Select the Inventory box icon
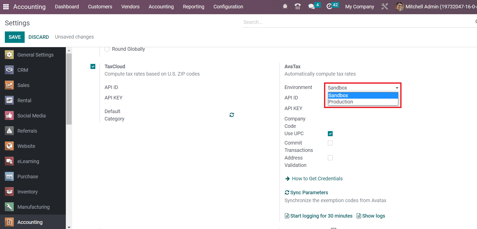 point(9,192)
